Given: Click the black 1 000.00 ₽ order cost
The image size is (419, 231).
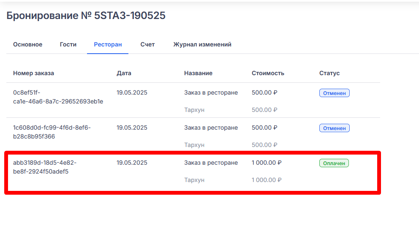Looking at the screenshot, I should click(x=267, y=163).
